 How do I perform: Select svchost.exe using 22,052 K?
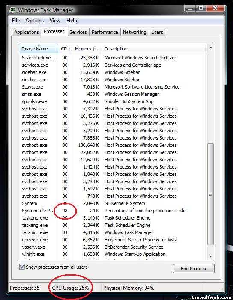point(113,152)
